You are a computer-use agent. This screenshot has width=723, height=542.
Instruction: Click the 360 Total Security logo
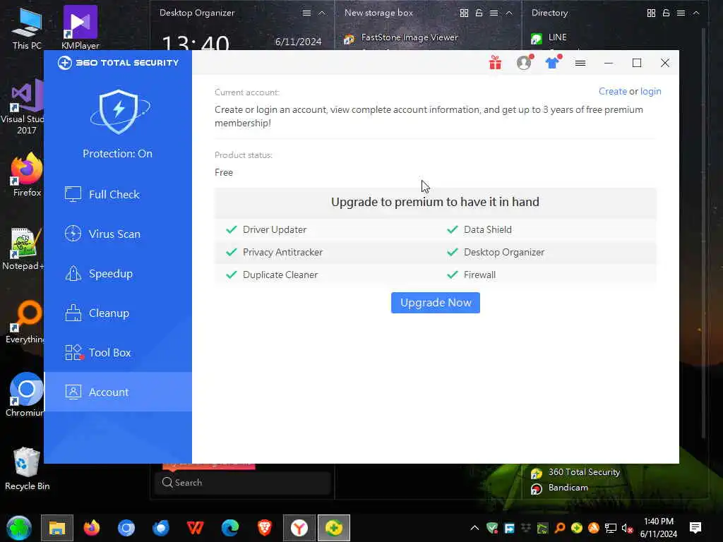(118, 63)
